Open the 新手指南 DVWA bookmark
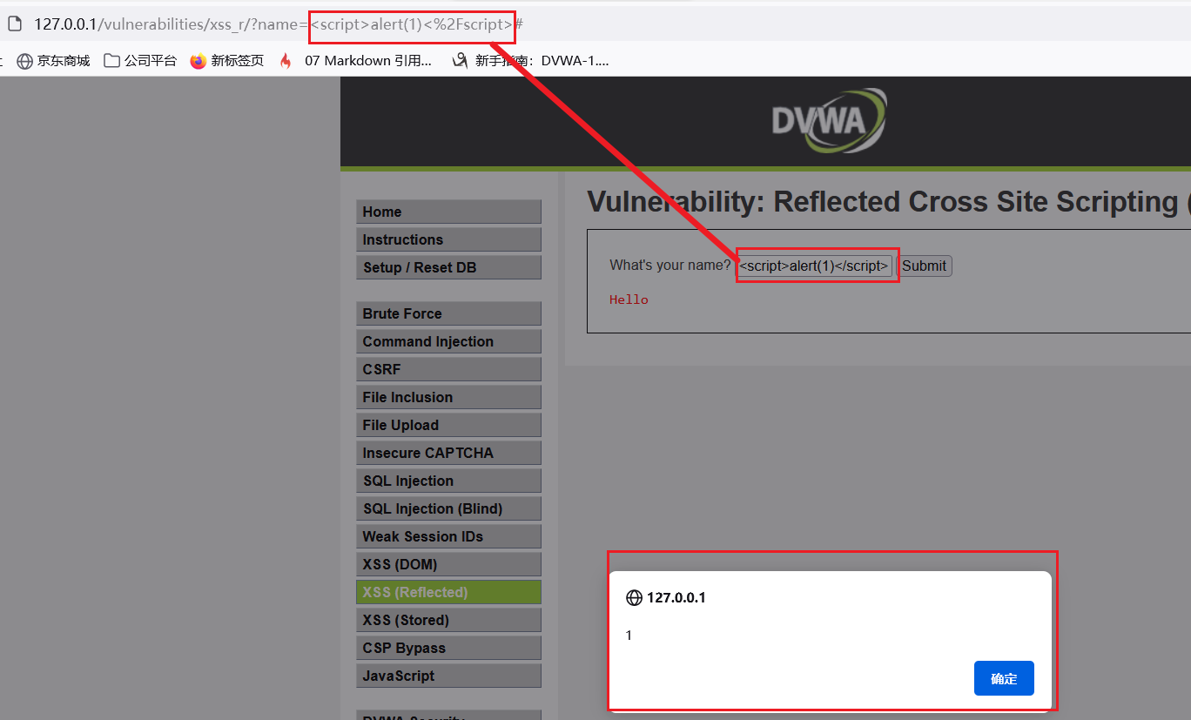Screen dimensions: 1191x720 click(530, 61)
